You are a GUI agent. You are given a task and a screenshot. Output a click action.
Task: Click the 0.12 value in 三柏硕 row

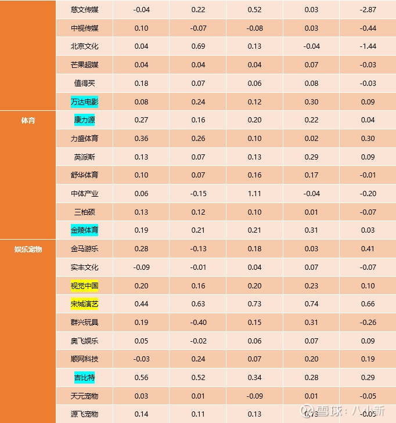[198, 212]
